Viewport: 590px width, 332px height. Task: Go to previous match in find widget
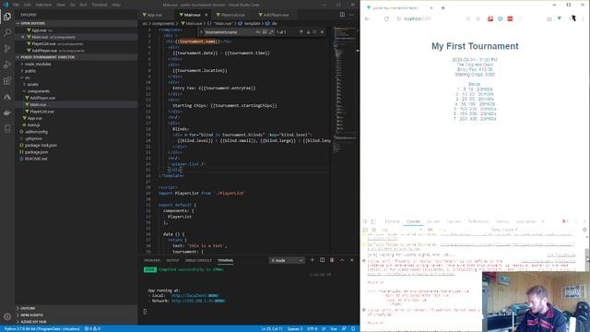click(x=301, y=32)
